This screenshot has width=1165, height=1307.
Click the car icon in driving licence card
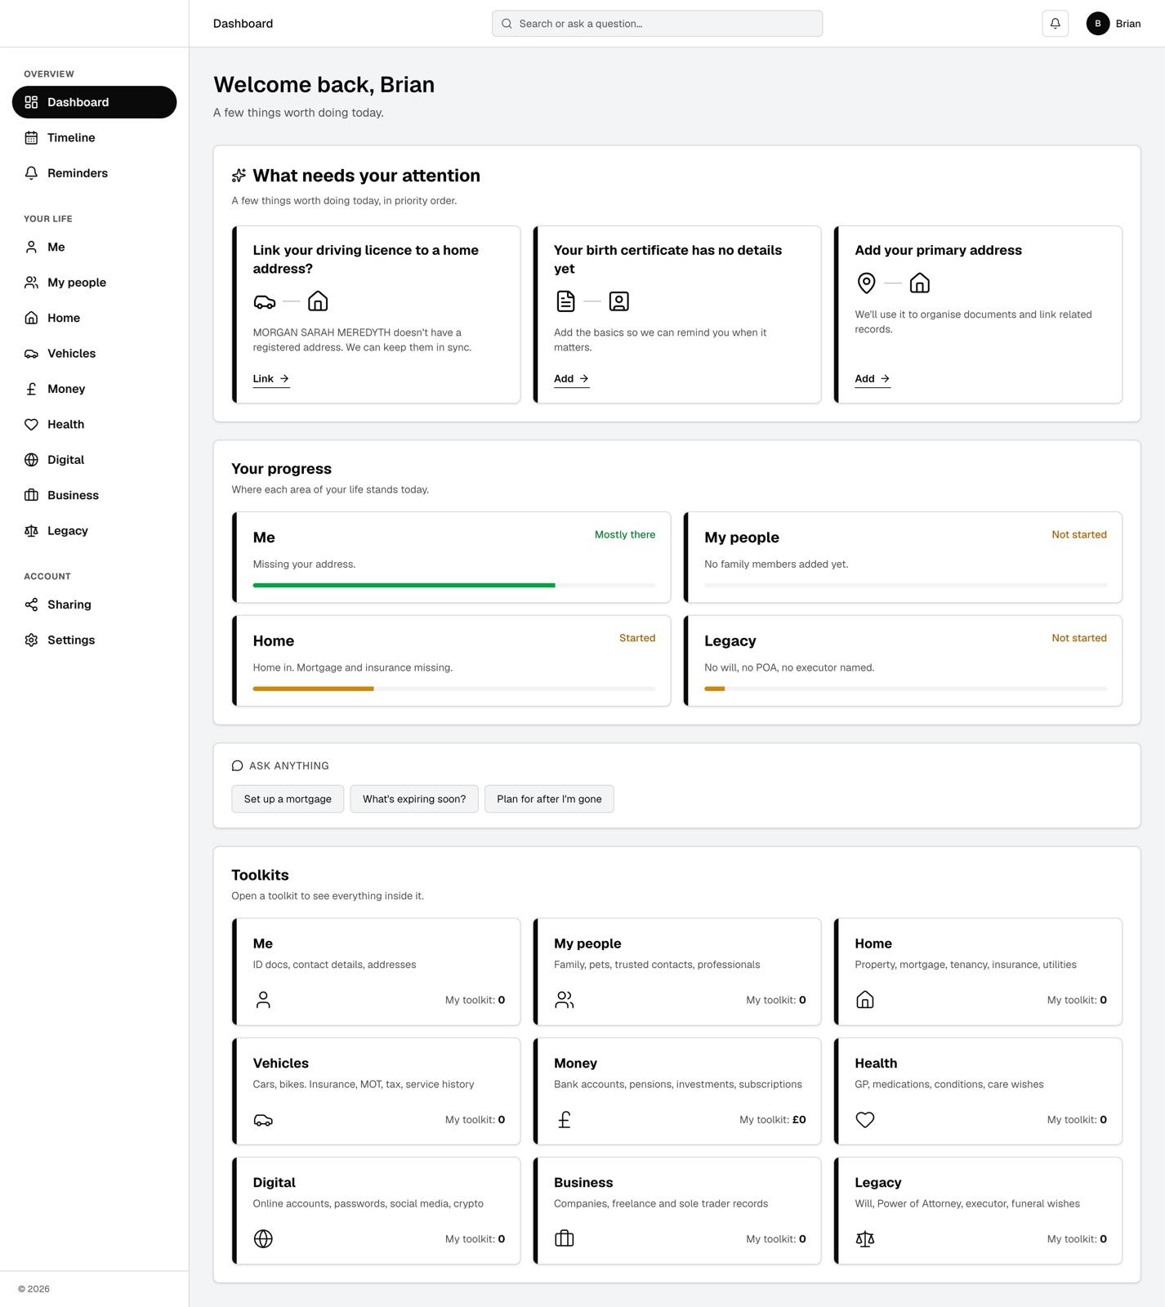pos(265,302)
